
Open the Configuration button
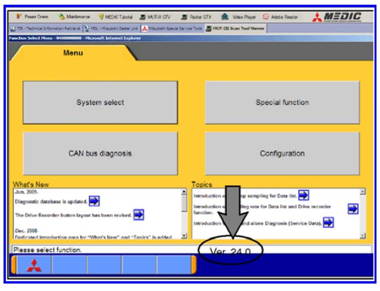coord(282,154)
